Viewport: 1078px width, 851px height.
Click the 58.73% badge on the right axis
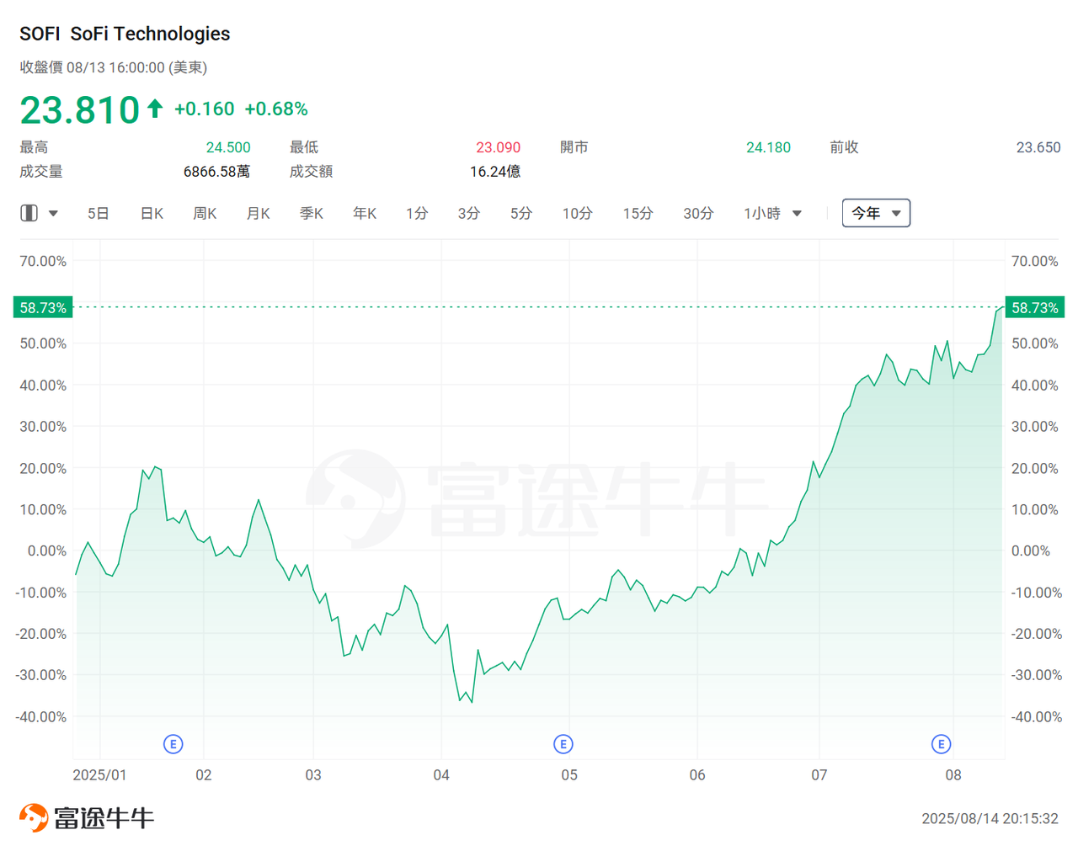coord(1037,307)
